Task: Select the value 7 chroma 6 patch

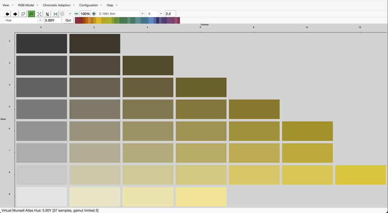Action: coord(201,153)
